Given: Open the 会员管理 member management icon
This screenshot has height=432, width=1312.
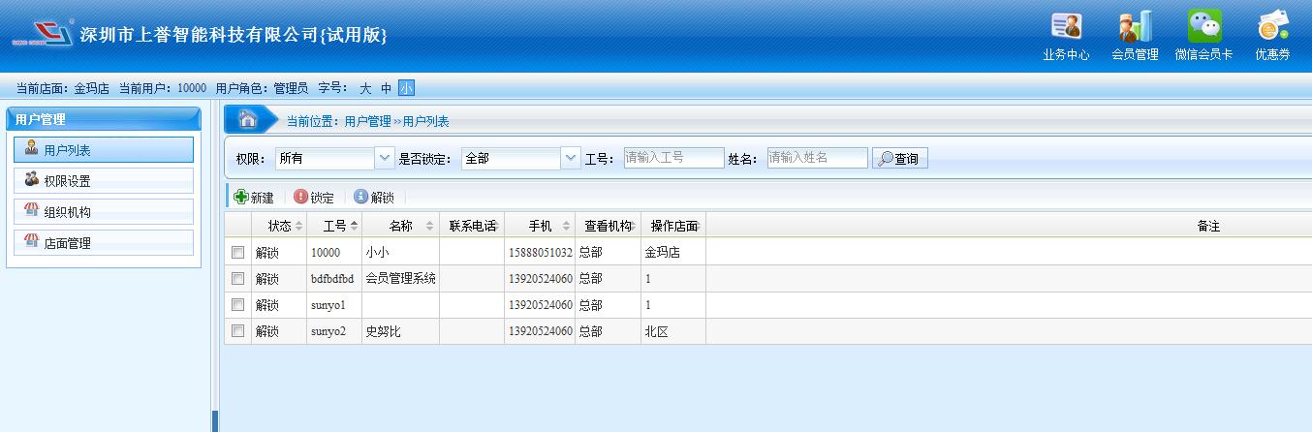Looking at the screenshot, I should (x=1135, y=27).
